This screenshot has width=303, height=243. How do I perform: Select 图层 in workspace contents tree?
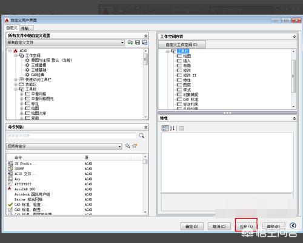187,85
